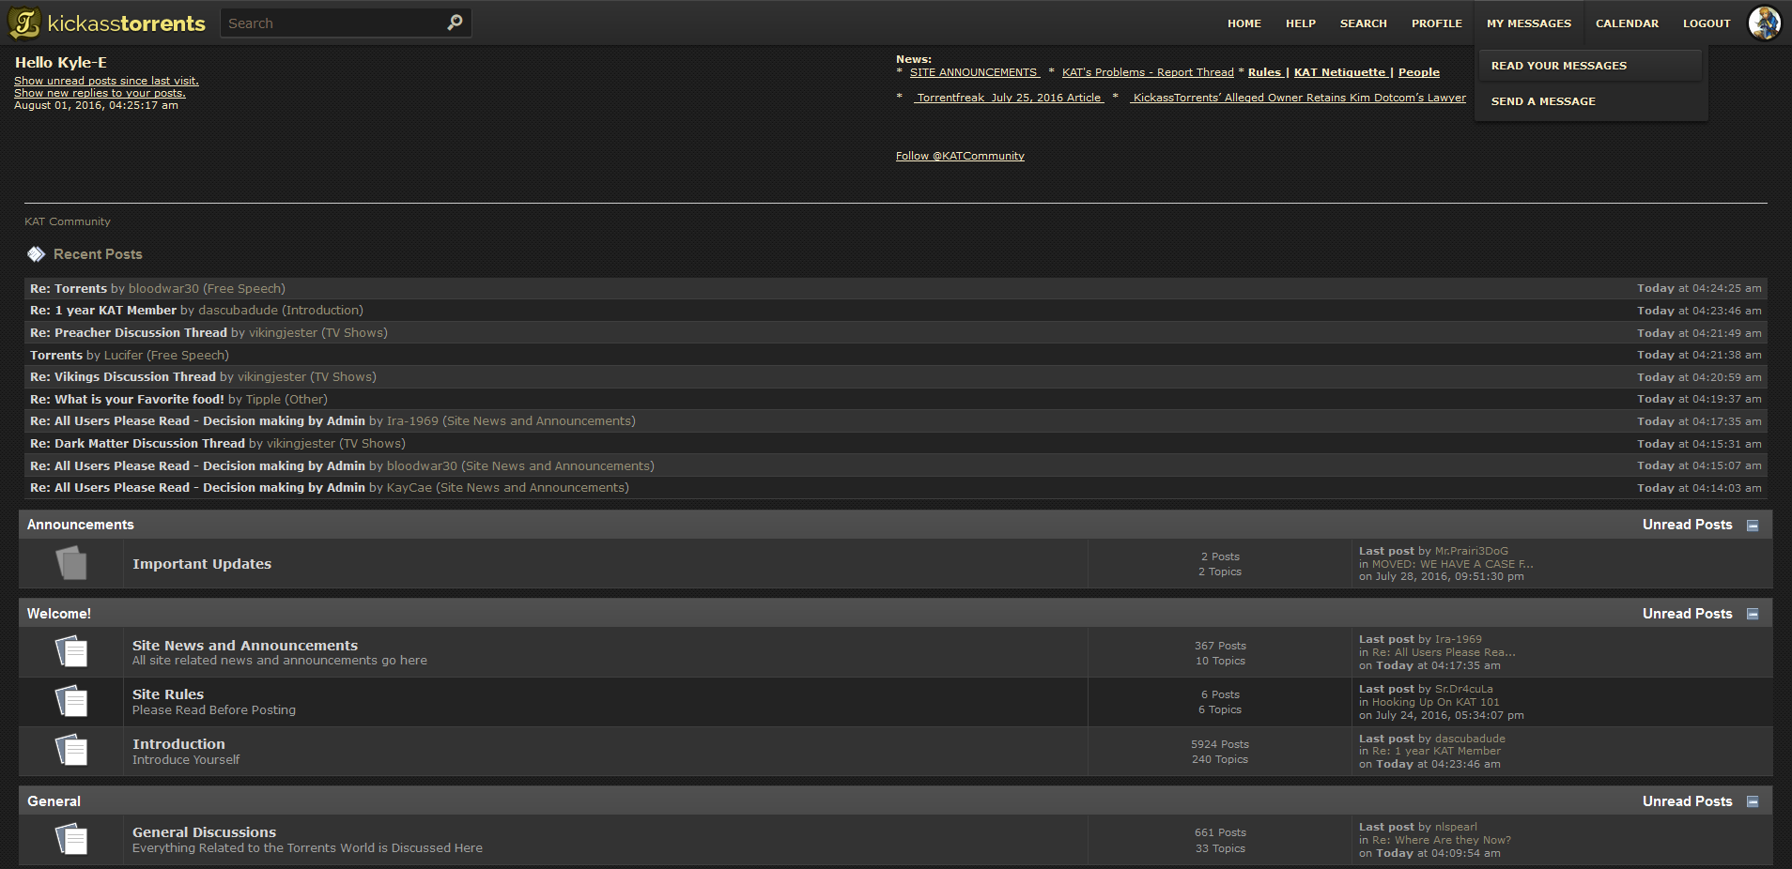Click Unread Posts in Welcome! header

(x=1687, y=614)
